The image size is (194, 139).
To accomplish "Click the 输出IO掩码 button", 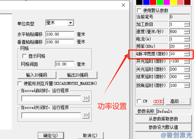I will coord(78,75).
